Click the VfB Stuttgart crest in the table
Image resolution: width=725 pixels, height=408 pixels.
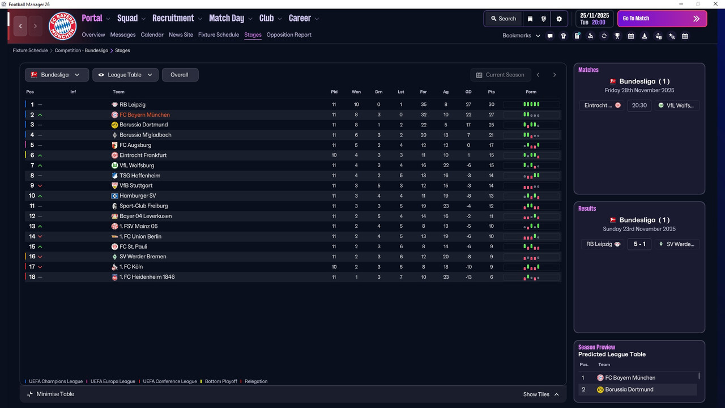114,186
